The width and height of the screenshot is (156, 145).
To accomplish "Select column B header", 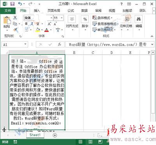I will (74, 53).
